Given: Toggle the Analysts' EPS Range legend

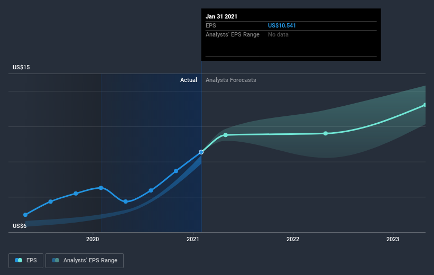Looking at the screenshot, I should point(85,260).
